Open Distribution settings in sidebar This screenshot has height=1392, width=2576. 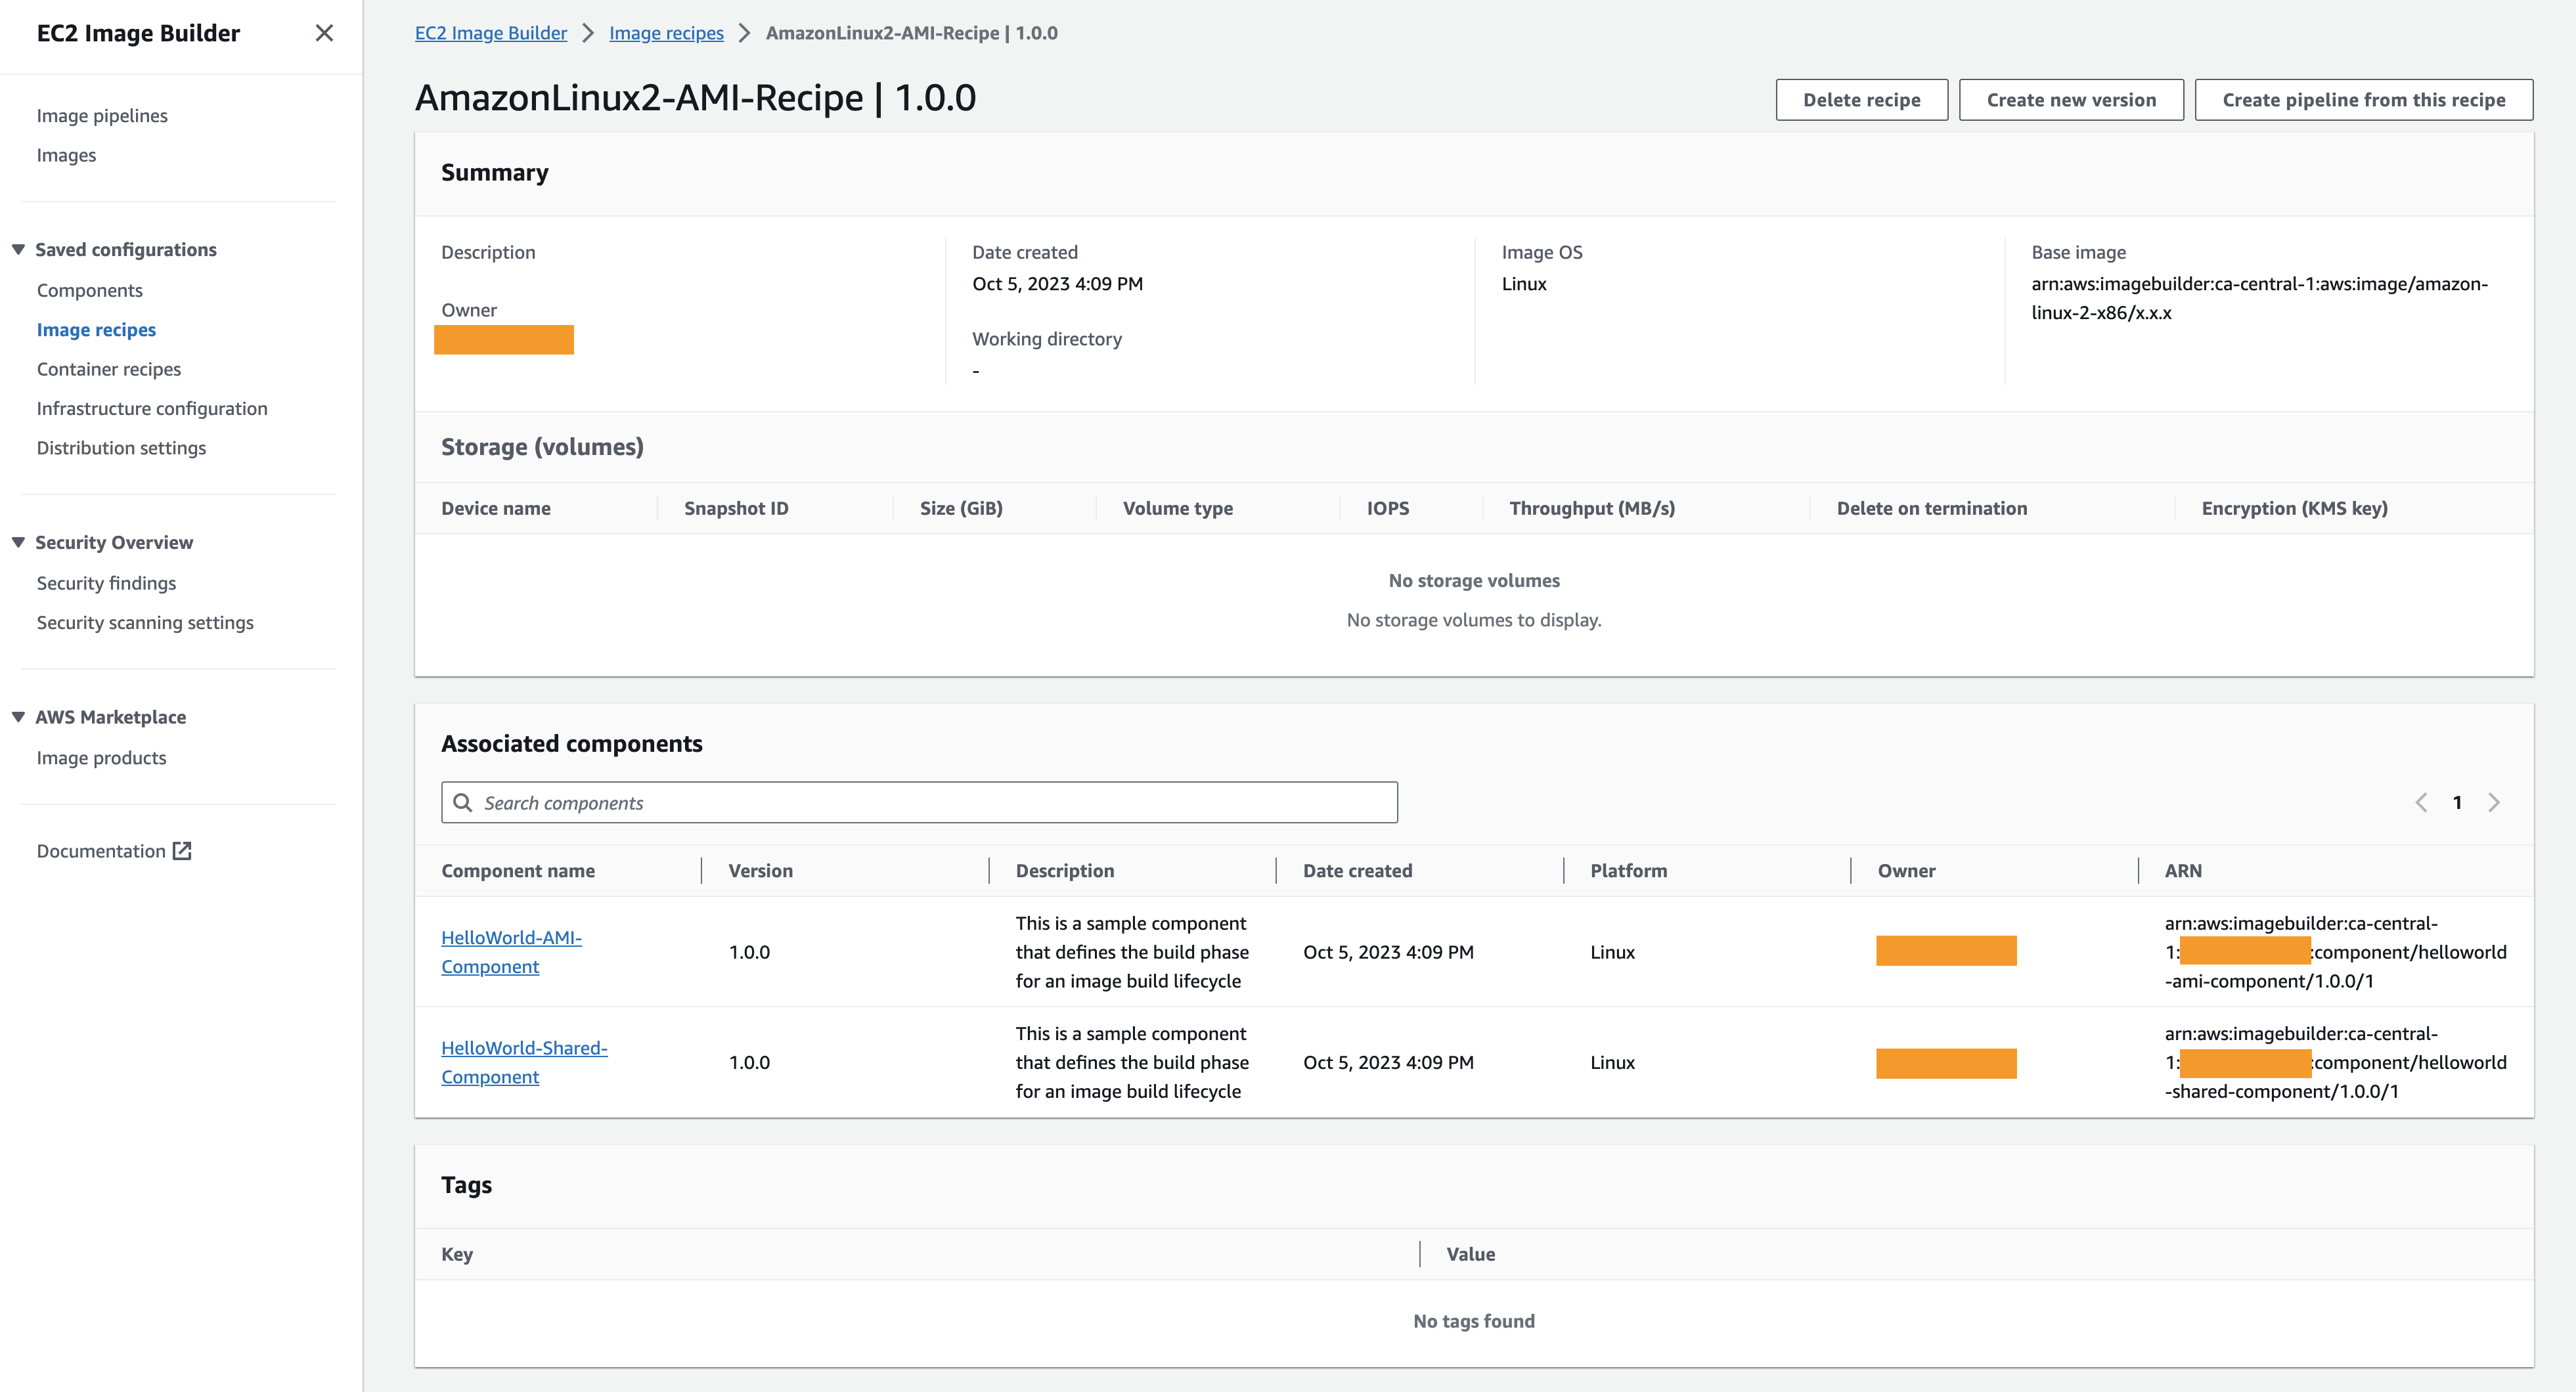click(121, 447)
